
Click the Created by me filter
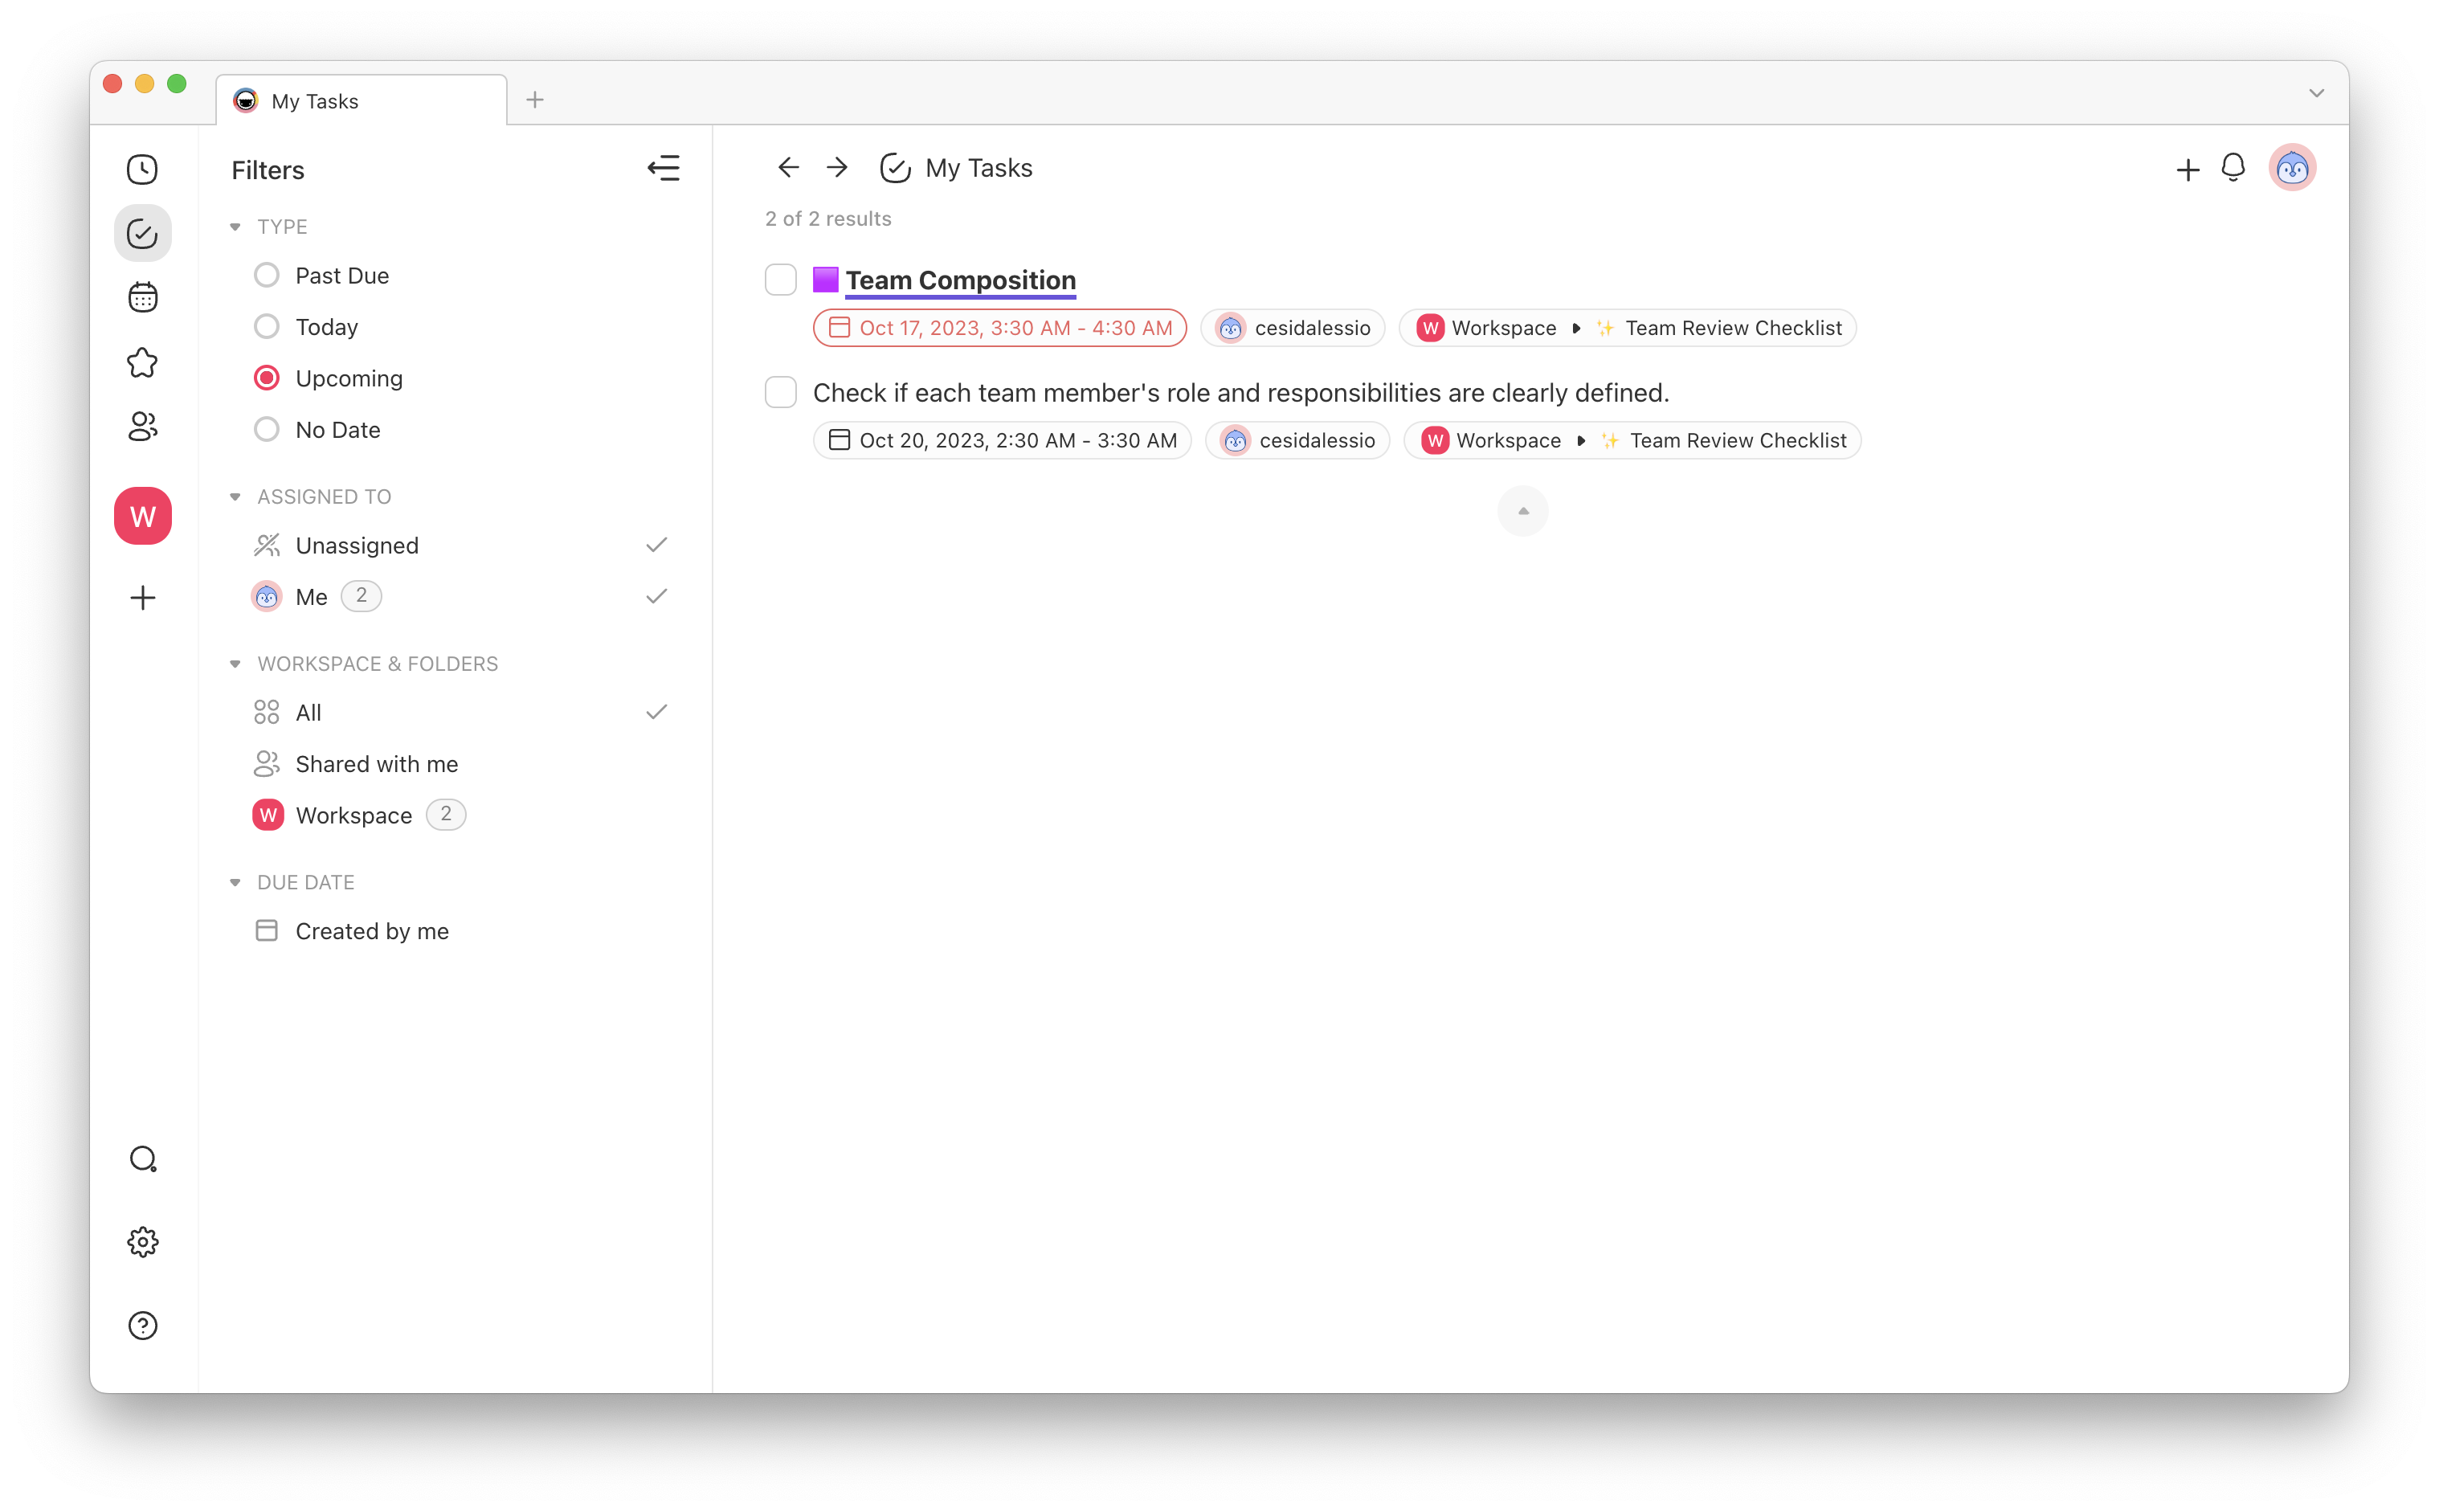point(371,930)
